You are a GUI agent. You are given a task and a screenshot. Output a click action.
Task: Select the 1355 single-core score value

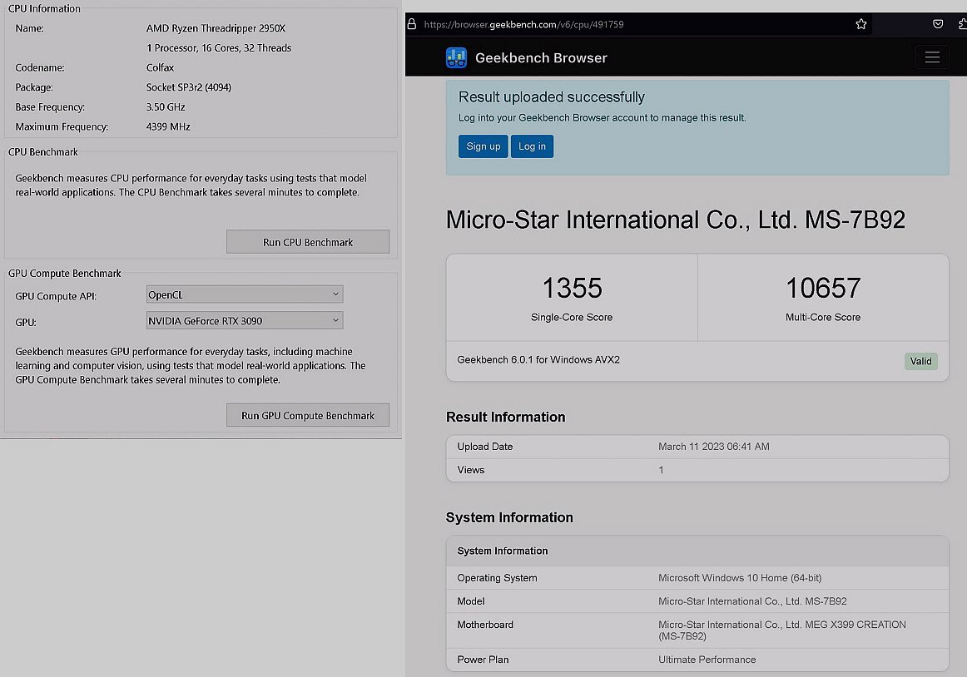pyautogui.click(x=572, y=288)
